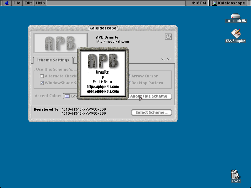Screen dimensions: 251x188
Task: Toggle the WindowShade checkbox
Action: click(x=42, y=83)
